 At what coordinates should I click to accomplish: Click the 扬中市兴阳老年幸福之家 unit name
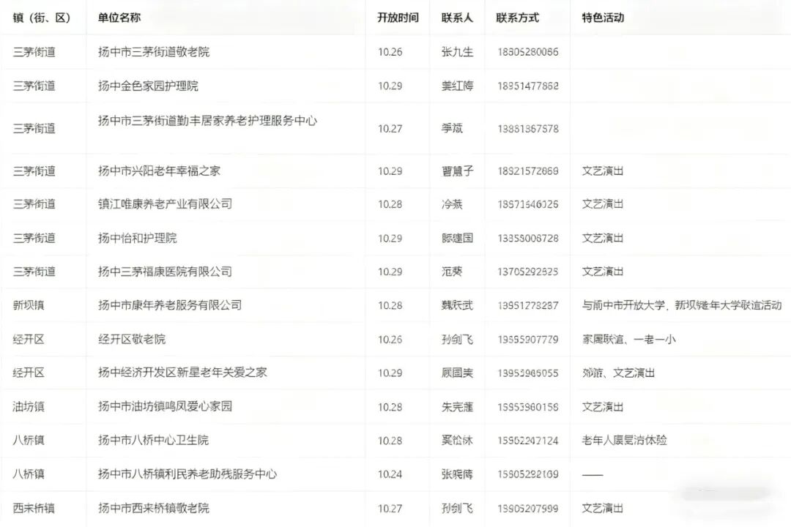click(x=159, y=171)
